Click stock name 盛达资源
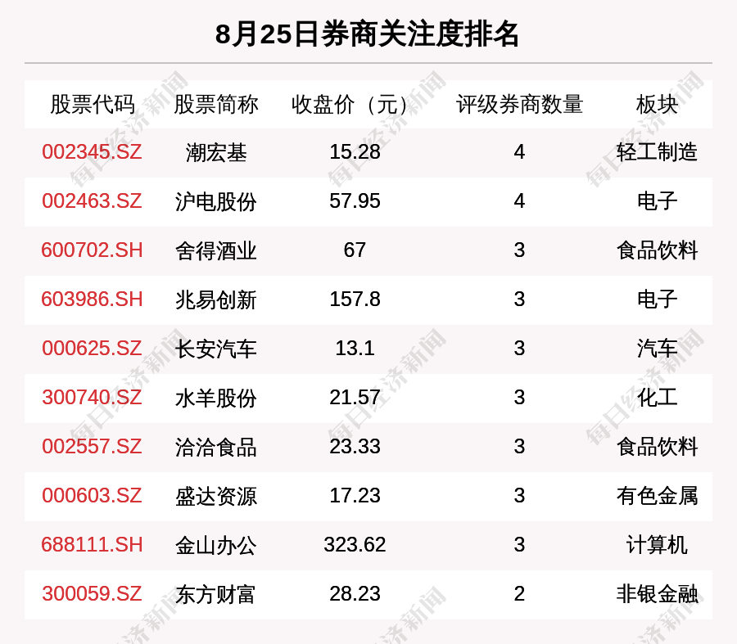This screenshot has width=737, height=644. (215, 496)
